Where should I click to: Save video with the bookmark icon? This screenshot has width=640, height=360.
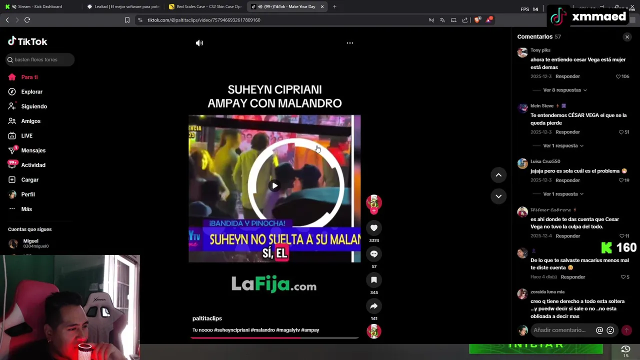click(x=373, y=280)
